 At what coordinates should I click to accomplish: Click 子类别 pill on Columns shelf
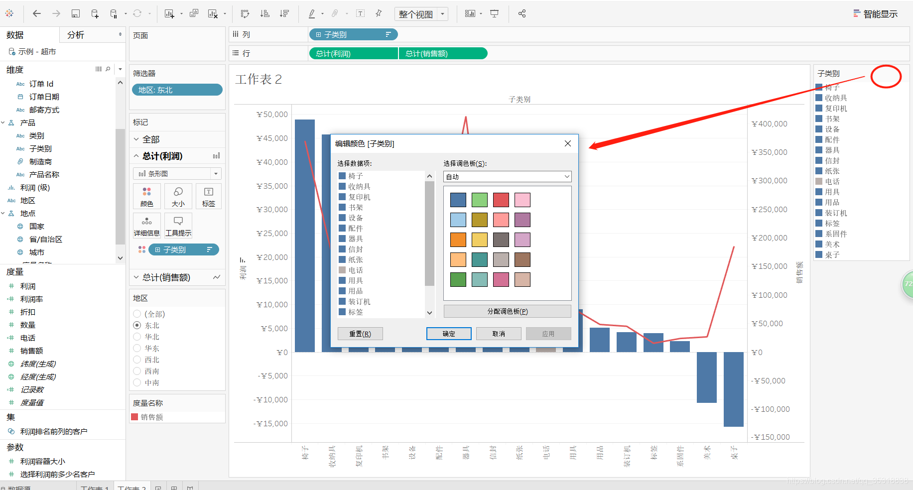pos(353,34)
